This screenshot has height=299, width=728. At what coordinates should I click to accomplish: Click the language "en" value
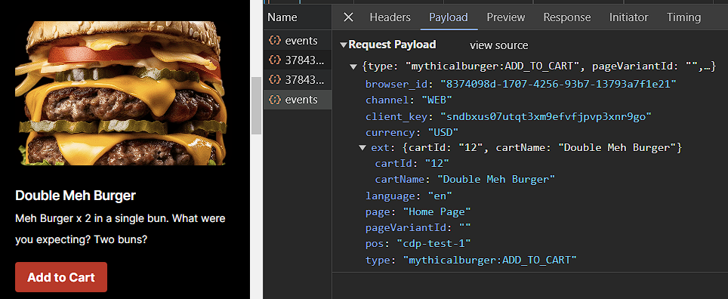pos(440,196)
